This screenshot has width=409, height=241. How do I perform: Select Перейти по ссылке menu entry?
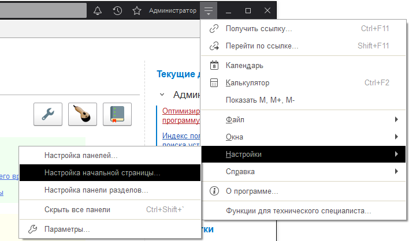(x=262, y=46)
